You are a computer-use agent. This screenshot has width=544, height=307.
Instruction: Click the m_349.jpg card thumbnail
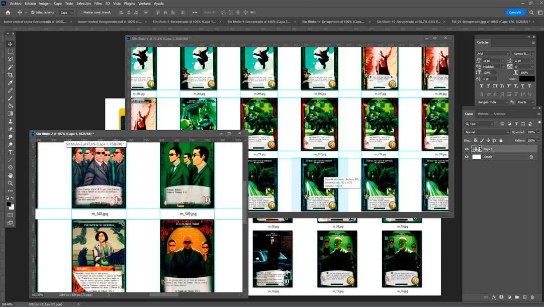tap(187, 175)
